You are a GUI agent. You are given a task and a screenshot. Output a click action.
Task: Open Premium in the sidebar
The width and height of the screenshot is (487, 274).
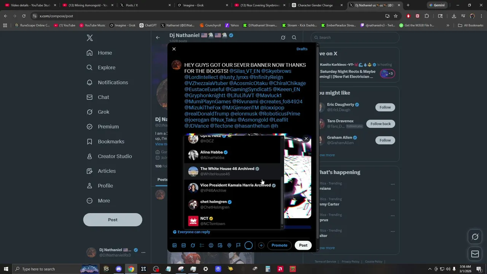[x=103, y=127]
